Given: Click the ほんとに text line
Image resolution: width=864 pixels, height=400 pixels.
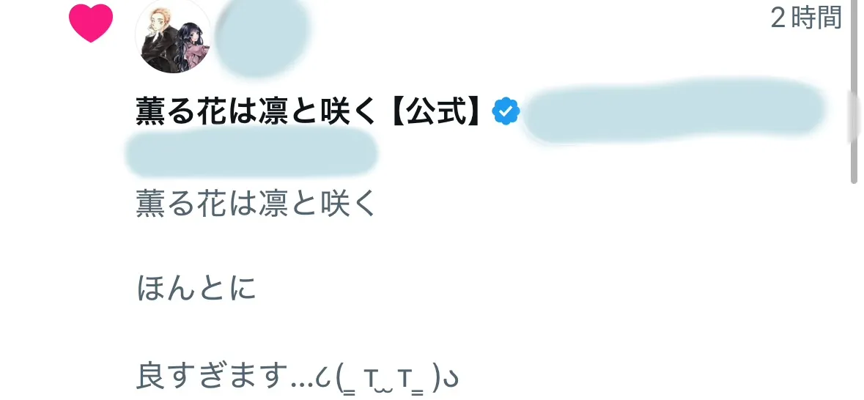Looking at the screenshot, I should tap(196, 289).
